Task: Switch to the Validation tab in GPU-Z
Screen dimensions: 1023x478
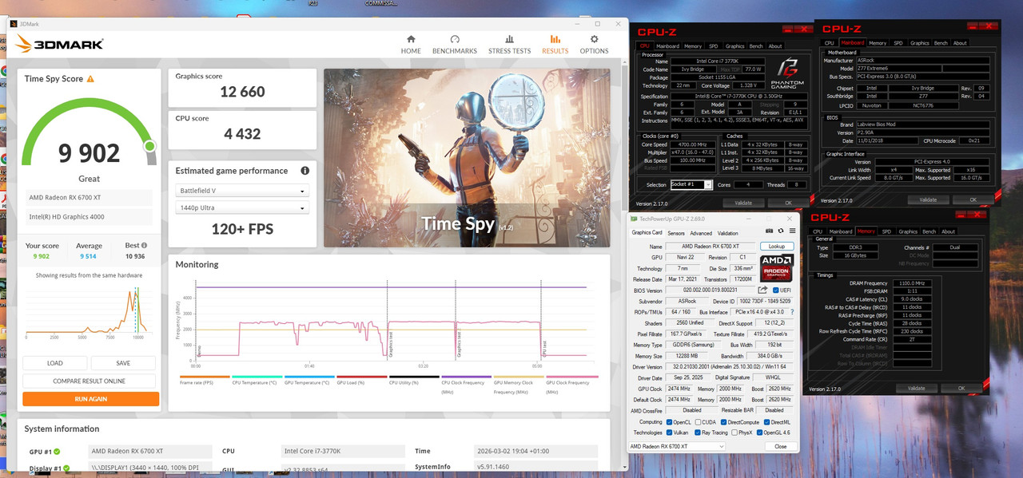Action: (728, 233)
